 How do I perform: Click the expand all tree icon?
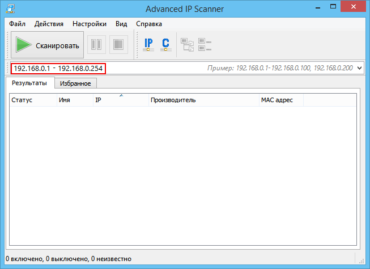[186, 45]
